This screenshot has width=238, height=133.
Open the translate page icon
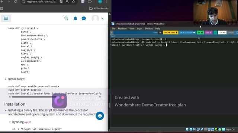tap(61, 1)
